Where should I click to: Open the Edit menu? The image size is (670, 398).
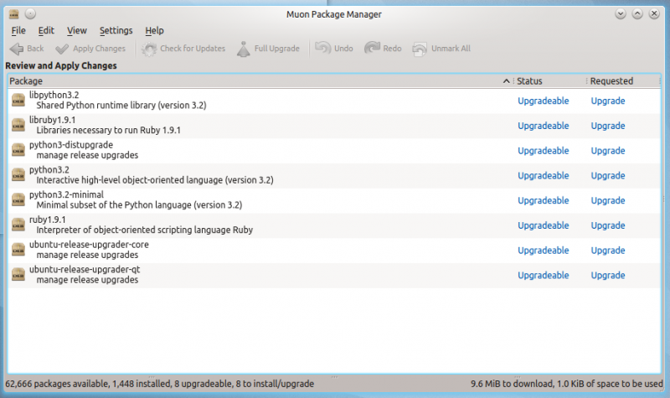[x=46, y=30]
